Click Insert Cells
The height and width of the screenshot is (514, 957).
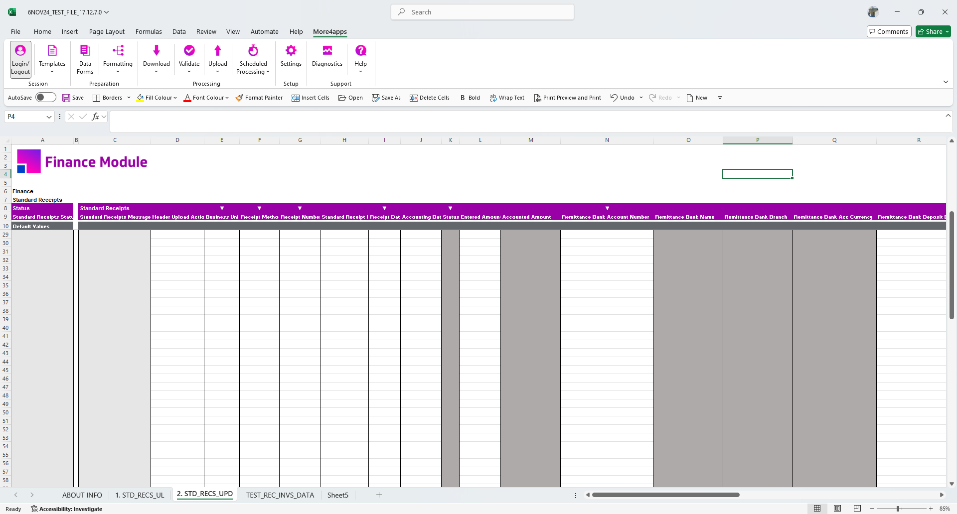click(311, 98)
